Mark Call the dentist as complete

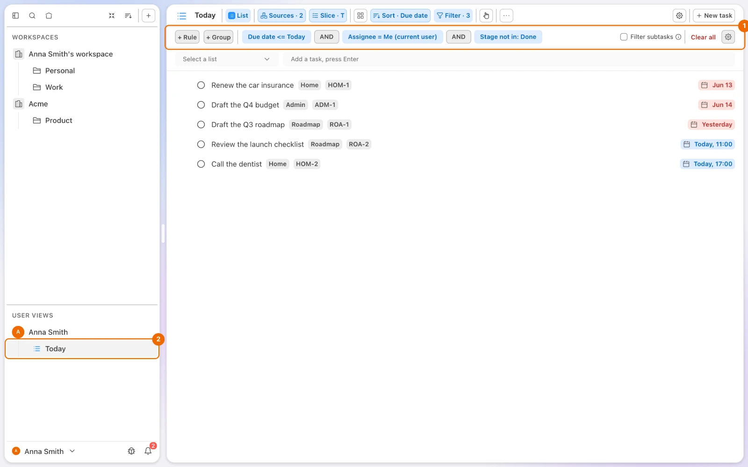click(x=201, y=164)
